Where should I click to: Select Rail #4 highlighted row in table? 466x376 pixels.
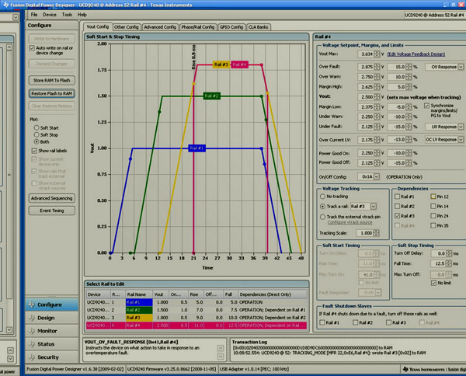click(x=196, y=326)
